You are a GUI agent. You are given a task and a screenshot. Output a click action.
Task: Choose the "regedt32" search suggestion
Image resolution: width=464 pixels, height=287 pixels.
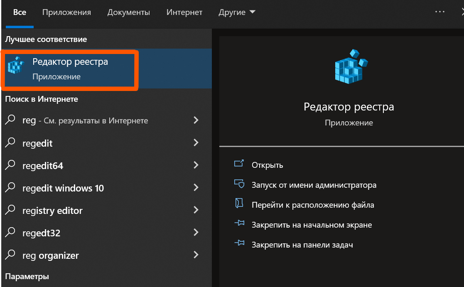(x=41, y=233)
